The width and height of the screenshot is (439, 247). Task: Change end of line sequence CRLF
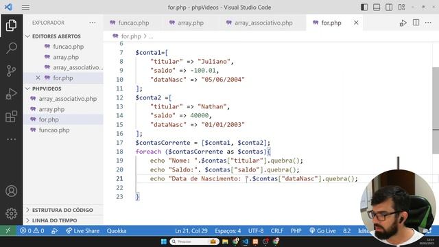[x=277, y=231]
